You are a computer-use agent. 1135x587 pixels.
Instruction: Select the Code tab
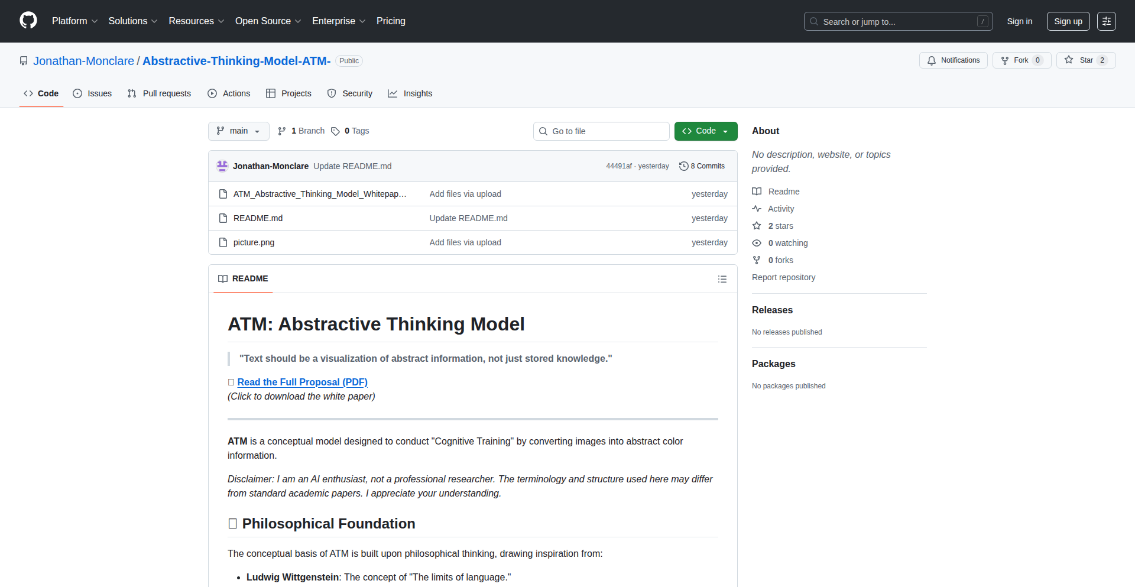pos(41,93)
